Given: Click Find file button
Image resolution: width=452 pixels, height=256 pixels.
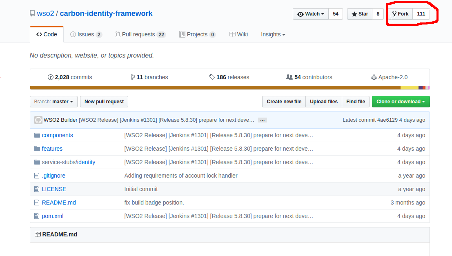Looking at the screenshot, I should pyautogui.click(x=356, y=102).
